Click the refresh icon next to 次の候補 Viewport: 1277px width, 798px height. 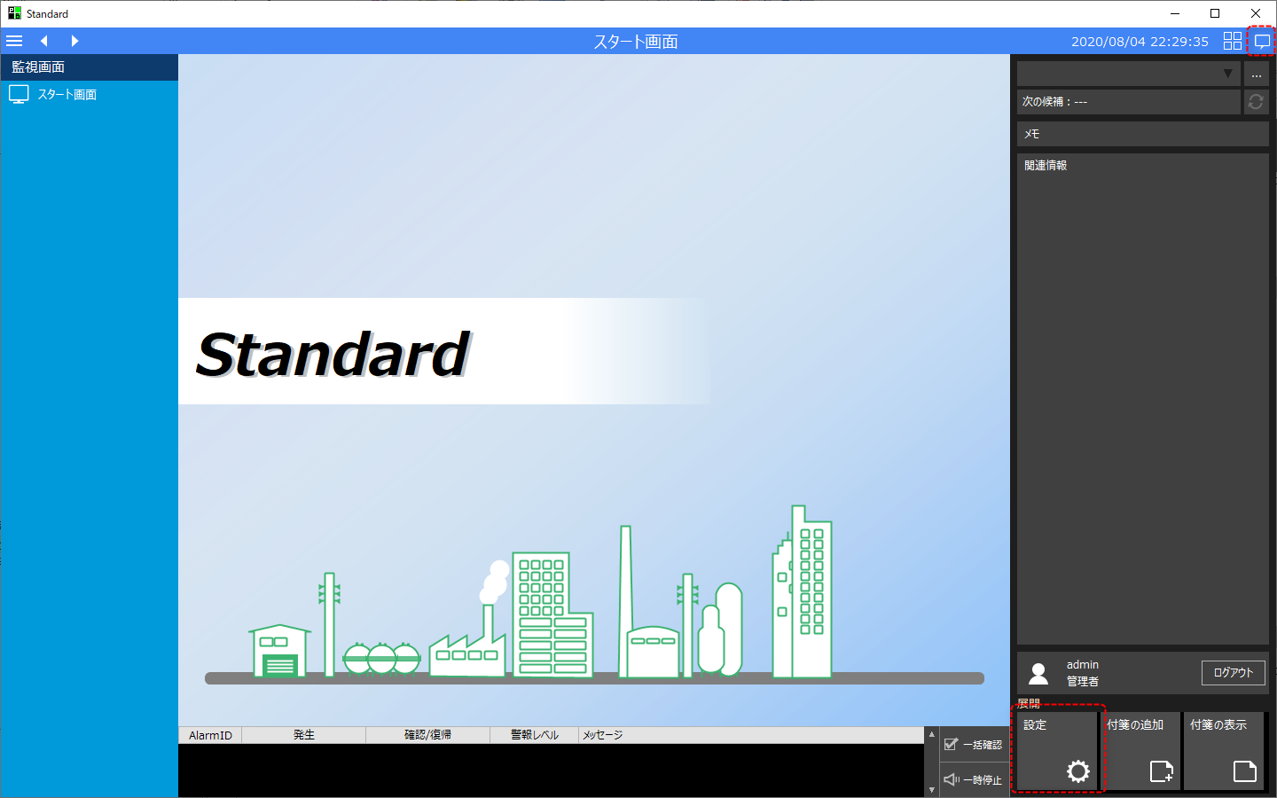coord(1256,101)
